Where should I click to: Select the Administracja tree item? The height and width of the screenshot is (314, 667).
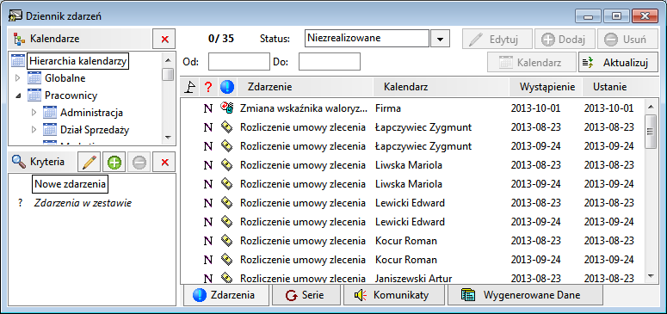coord(91,113)
